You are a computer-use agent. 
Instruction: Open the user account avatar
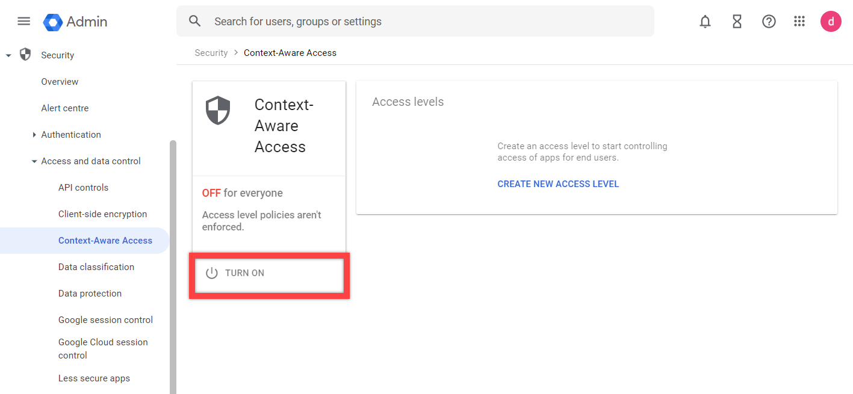[x=831, y=22]
